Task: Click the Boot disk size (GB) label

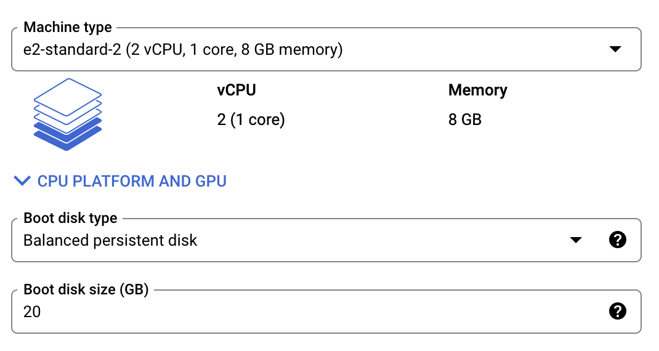Action: (86, 289)
